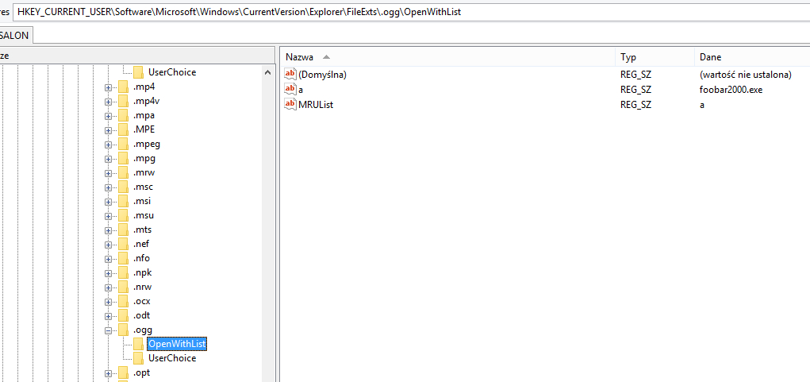Click the folder icon of .mpa key

(x=123, y=115)
